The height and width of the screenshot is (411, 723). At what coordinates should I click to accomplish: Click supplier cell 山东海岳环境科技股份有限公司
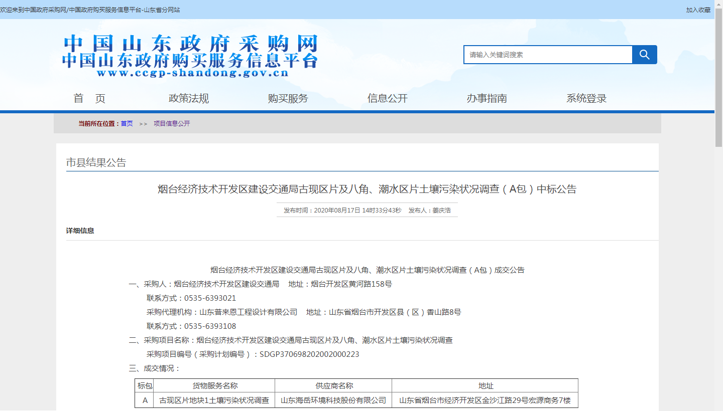point(333,400)
